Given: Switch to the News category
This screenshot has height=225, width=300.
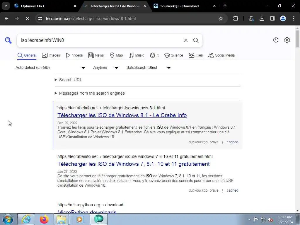Looking at the screenshot, I should [x=96, y=55].
